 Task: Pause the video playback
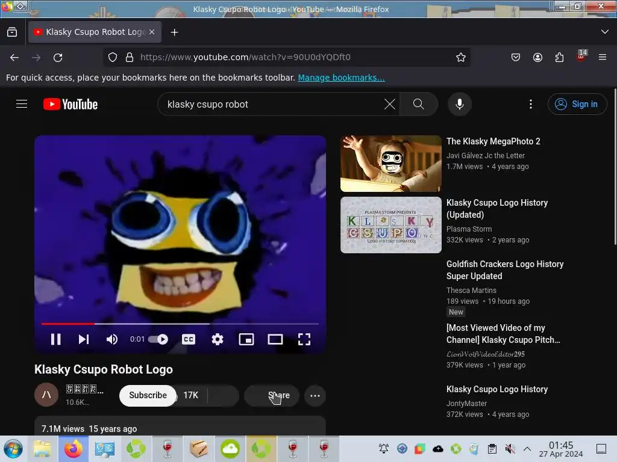coord(56,339)
